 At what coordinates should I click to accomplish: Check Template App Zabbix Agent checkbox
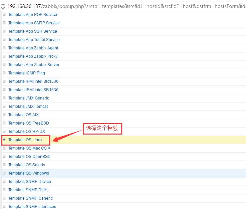coord(4,48)
